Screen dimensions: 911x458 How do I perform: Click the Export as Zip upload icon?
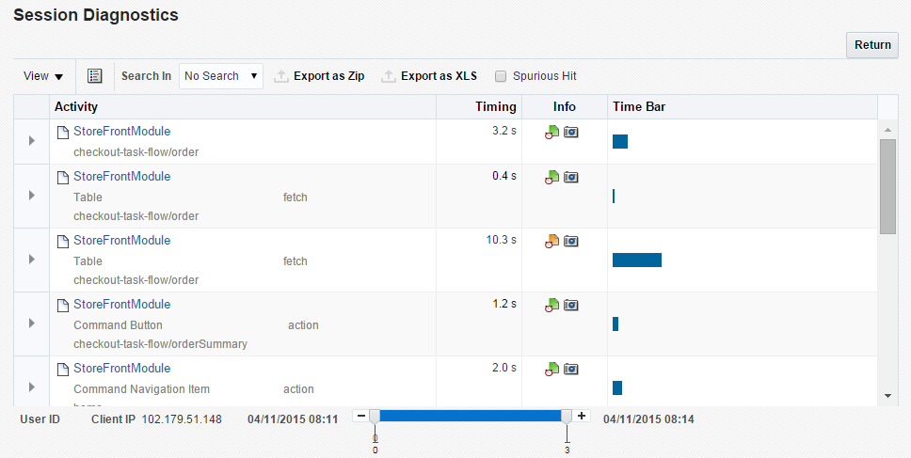tap(281, 76)
